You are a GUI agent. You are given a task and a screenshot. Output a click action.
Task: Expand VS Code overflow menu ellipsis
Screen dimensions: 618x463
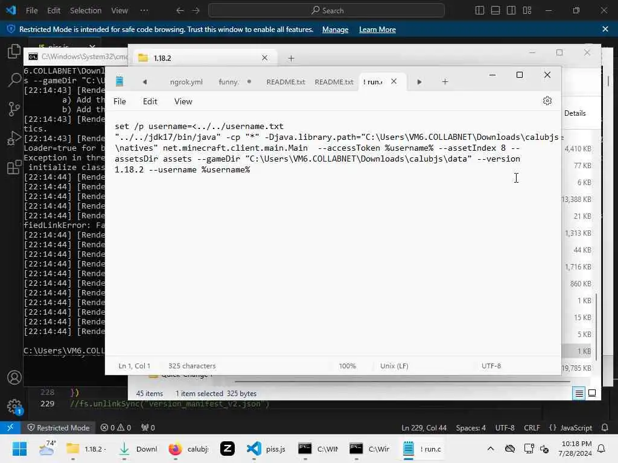(144, 11)
